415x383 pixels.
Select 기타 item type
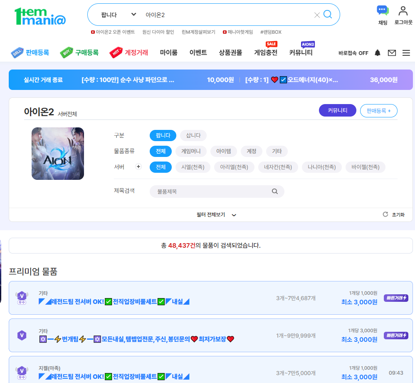277,152
